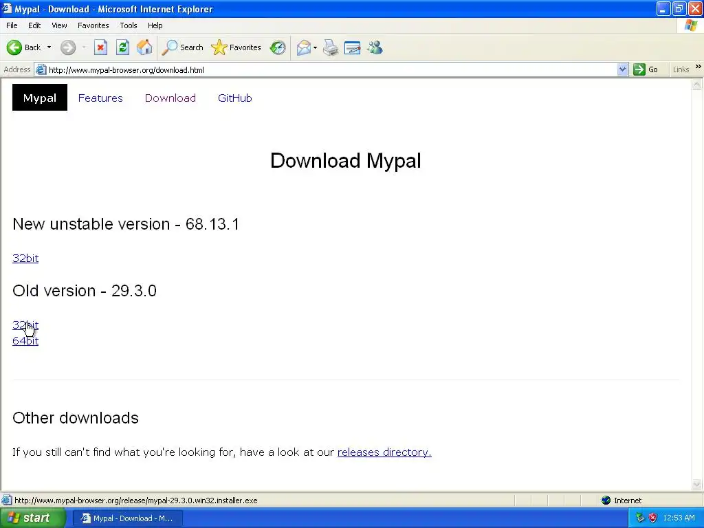Expand the address bar dropdown
This screenshot has width=704, height=528.
click(622, 69)
